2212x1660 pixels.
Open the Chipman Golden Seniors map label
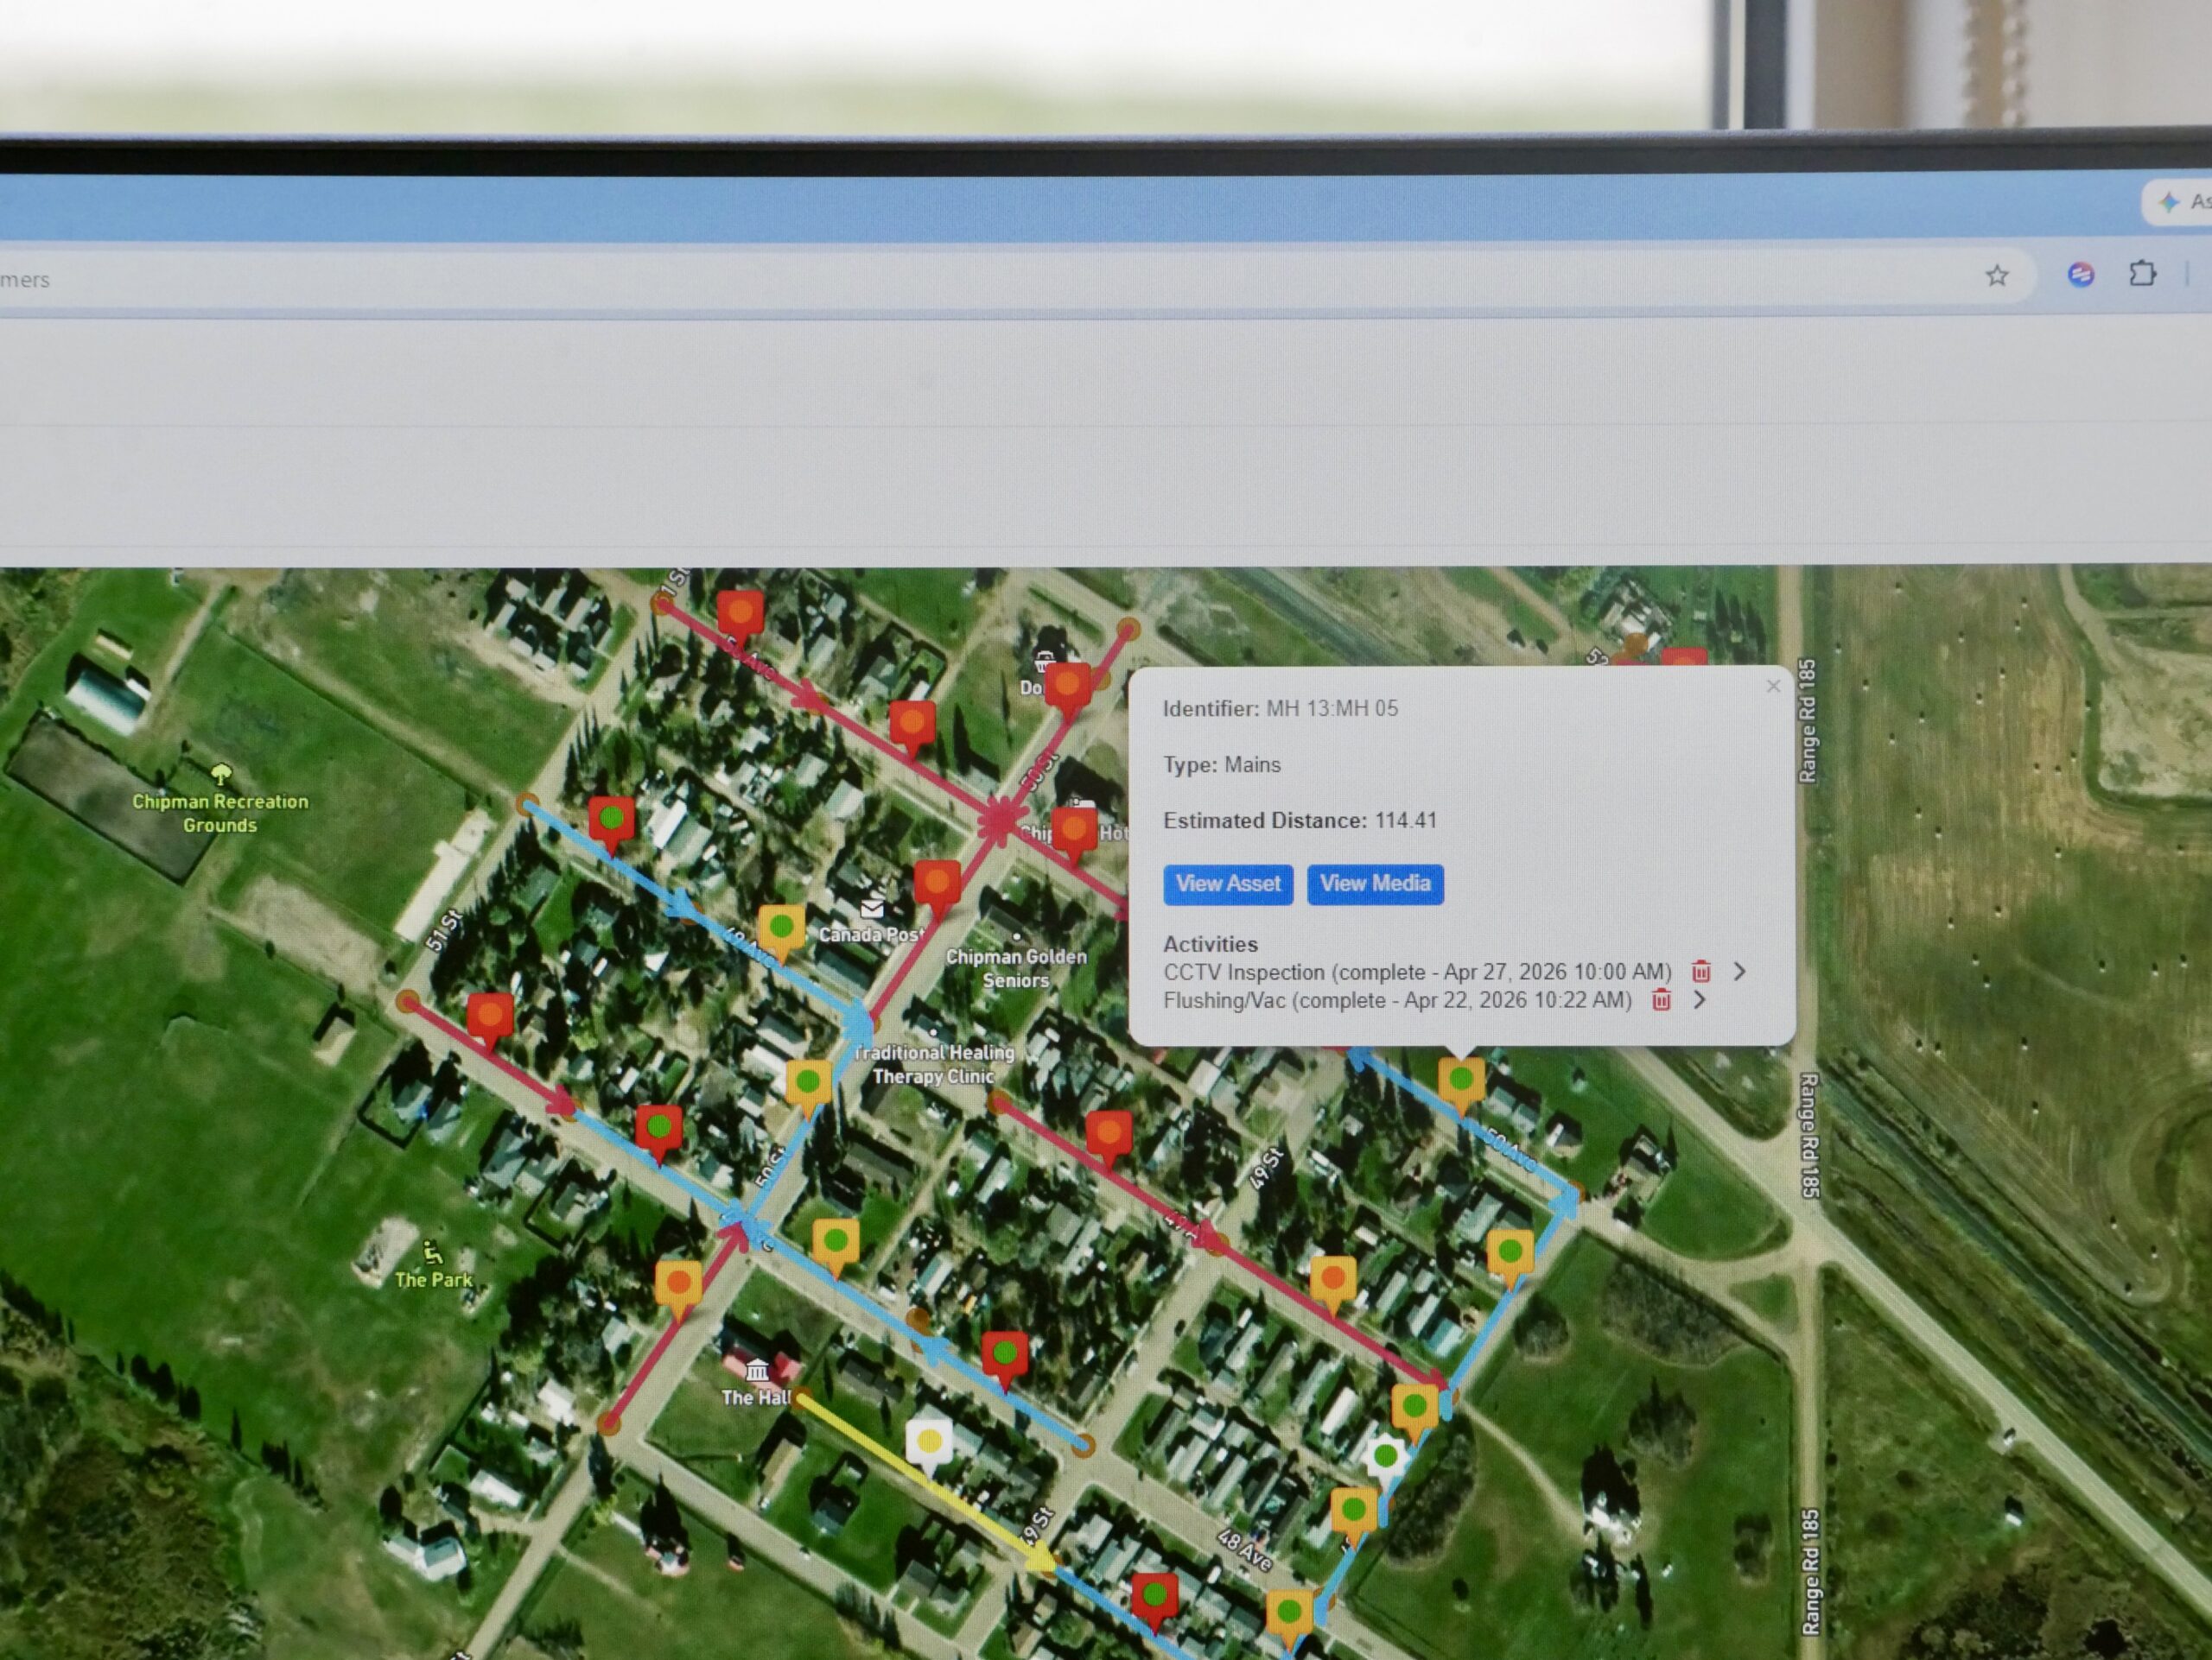pyautogui.click(x=1016, y=968)
